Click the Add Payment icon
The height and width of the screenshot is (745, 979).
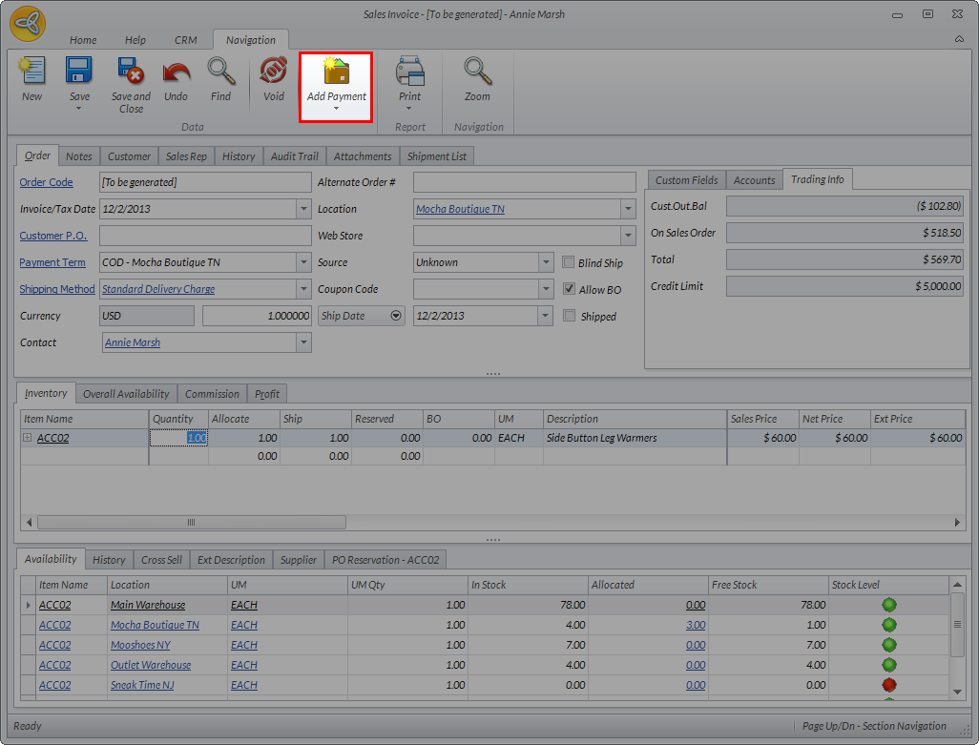point(336,72)
